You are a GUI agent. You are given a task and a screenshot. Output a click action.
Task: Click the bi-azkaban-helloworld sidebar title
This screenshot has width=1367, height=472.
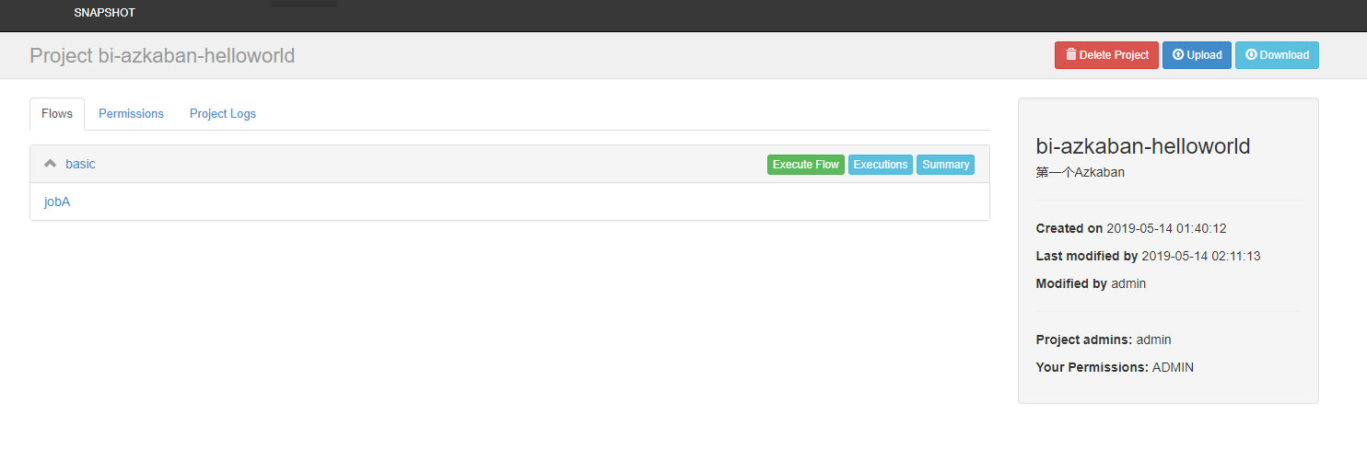pyautogui.click(x=1143, y=145)
